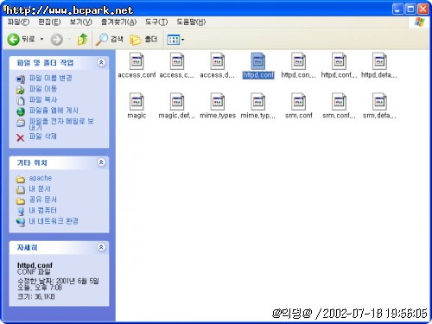Click the rename file task icon

tap(21, 79)
